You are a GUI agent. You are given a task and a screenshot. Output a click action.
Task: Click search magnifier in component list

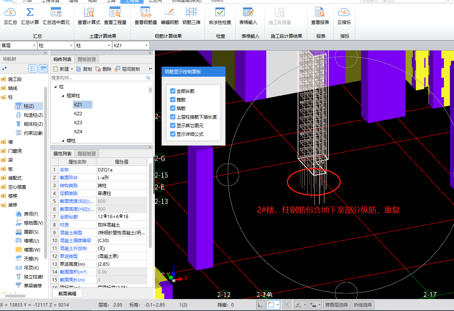coord(148,78)
